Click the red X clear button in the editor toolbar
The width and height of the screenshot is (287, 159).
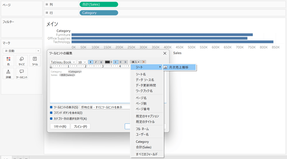pyautogui.click(x=144, y=62)
